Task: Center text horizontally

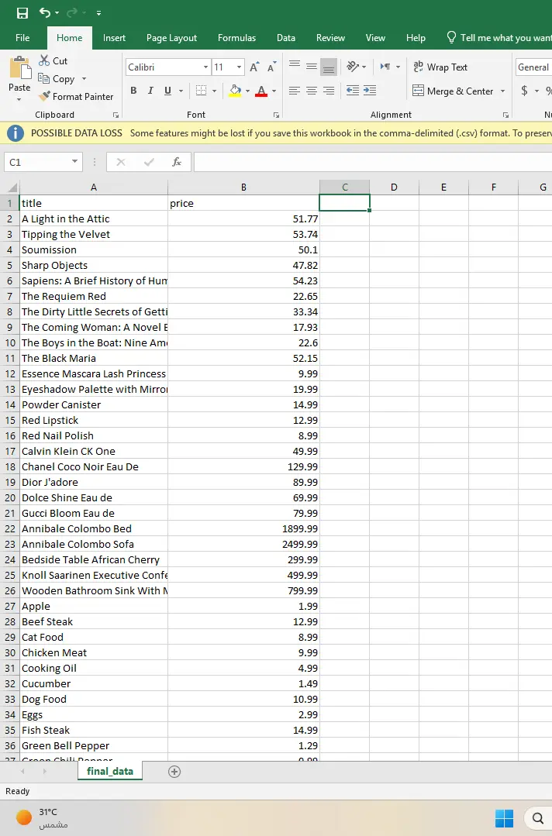Action: point(312,91)
